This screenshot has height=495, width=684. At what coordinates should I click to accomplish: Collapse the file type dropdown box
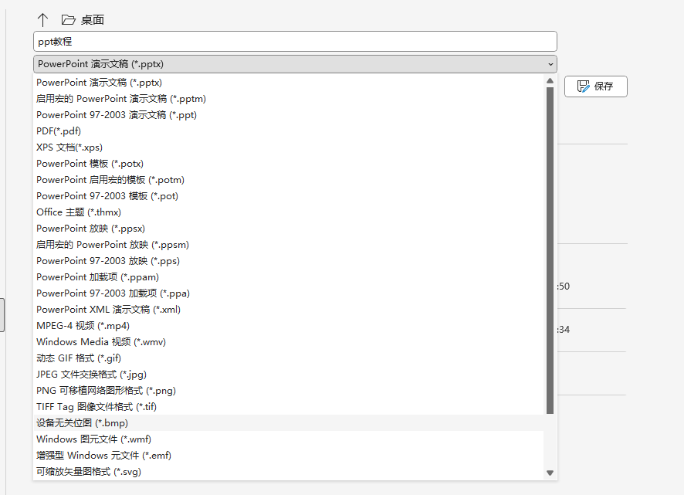[294, 64]
